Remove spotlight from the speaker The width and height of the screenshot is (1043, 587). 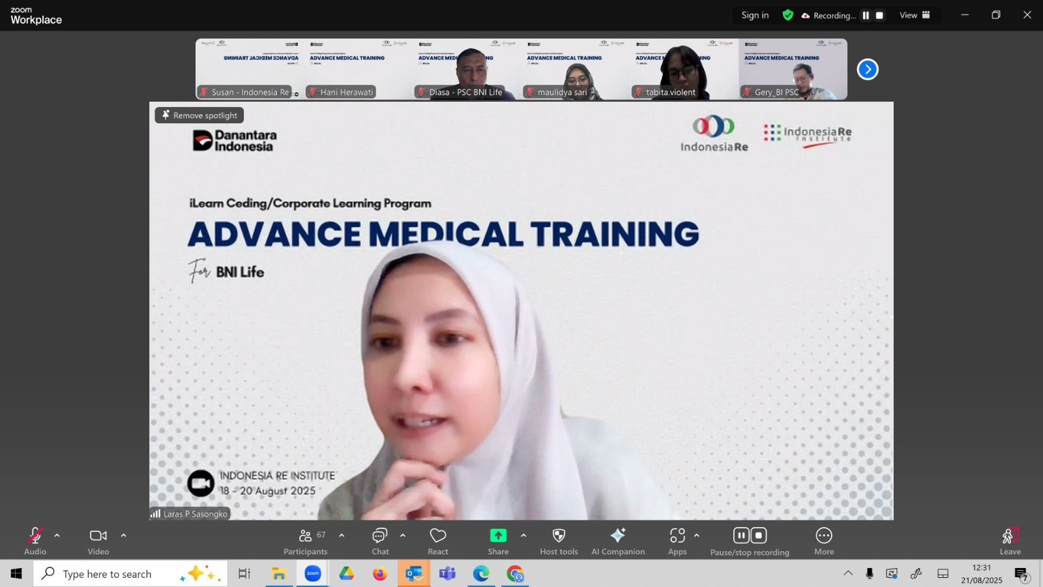click(x=199, y=115)
